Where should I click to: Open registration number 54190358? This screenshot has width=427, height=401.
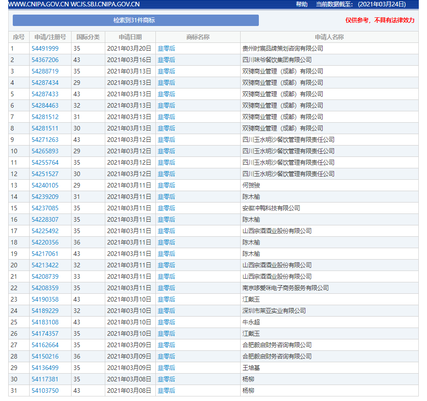tap(45, 300)
